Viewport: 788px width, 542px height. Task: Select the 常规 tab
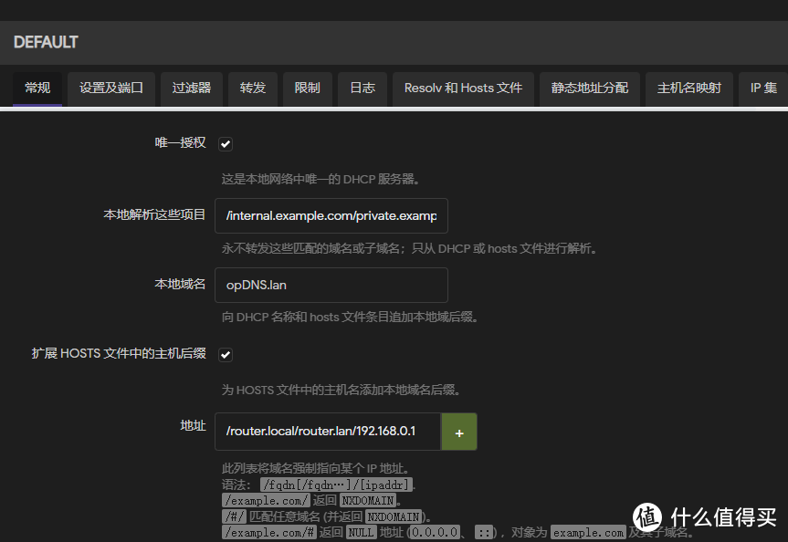(37, 89)
